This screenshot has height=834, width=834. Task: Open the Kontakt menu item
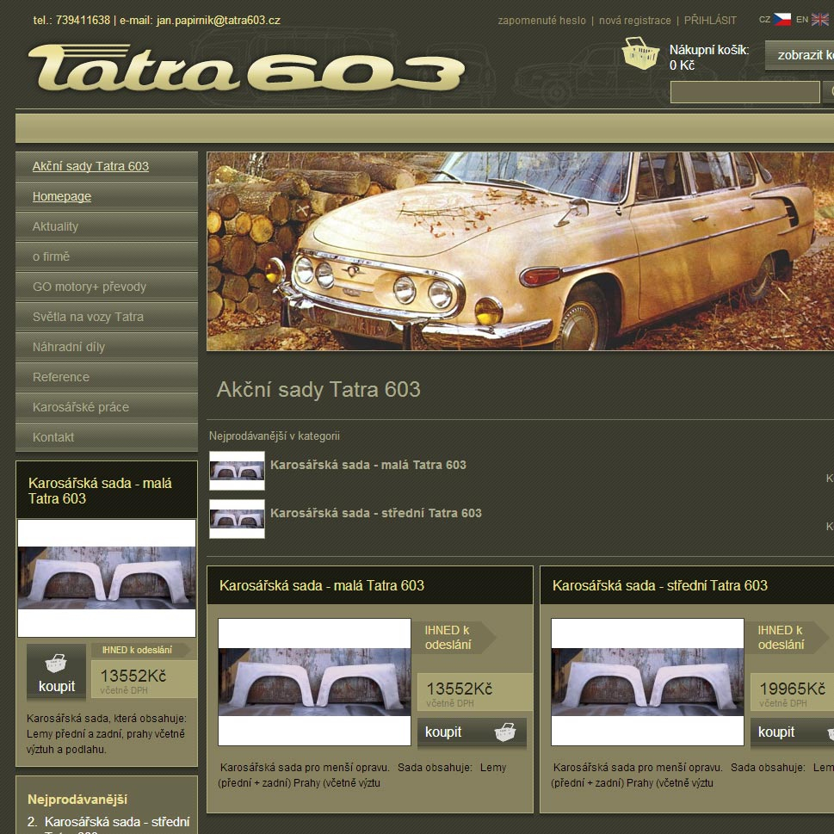pos(53,437)
